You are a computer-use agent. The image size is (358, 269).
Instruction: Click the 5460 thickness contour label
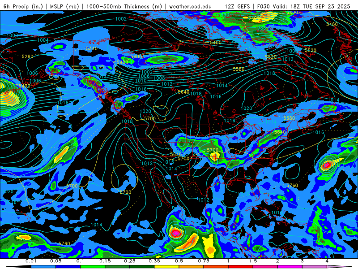(x=332, y=24)
